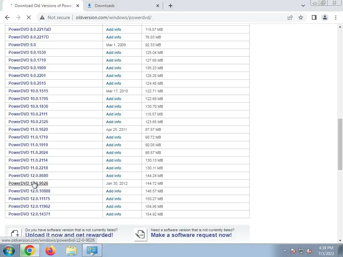Open PowerDVD 10.0.1515 link
This screenshot has width=343, height=257.
[28, 91]
